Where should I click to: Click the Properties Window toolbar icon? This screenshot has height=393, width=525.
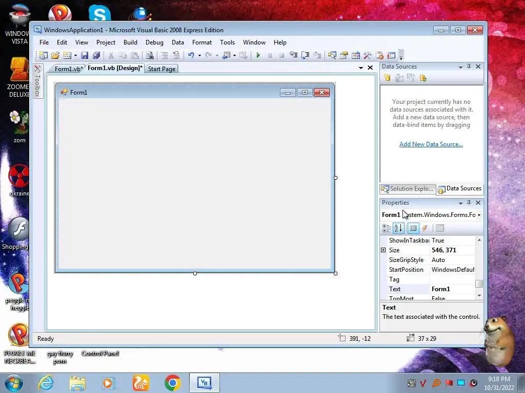pos(344,55)
